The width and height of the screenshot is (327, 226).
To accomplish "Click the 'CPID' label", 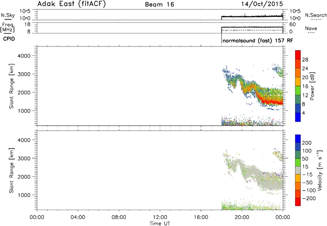I will (9, 39).
